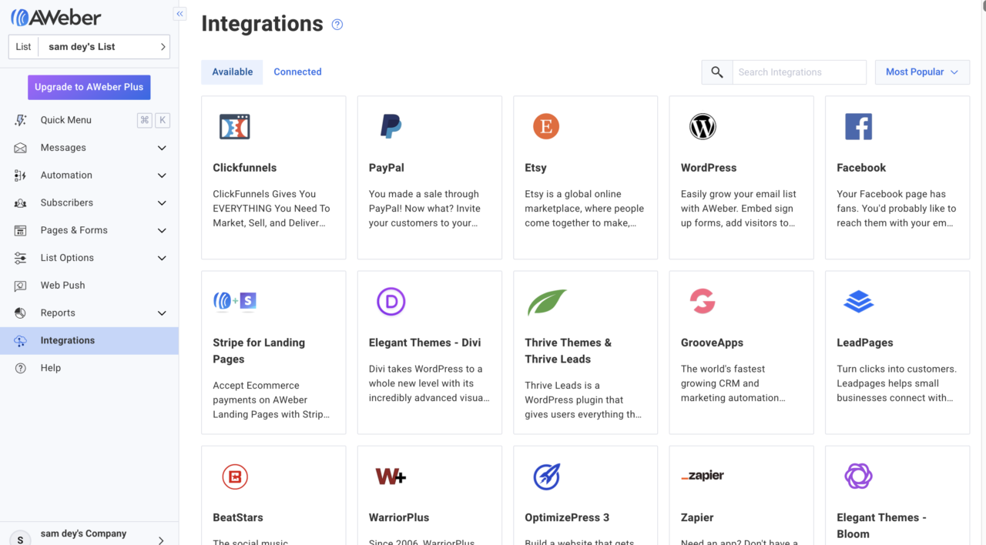986x545 pixels.
Task: Open the PayPal integration title
Action: (387, 168)
